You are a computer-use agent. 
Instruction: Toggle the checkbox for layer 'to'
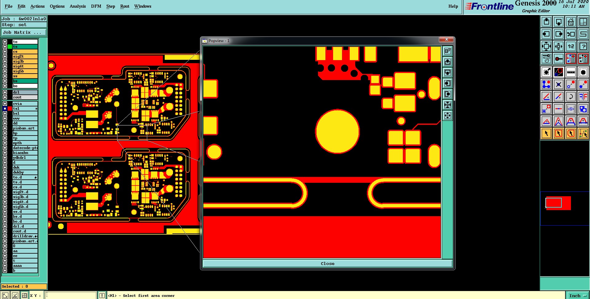[5, 42]
